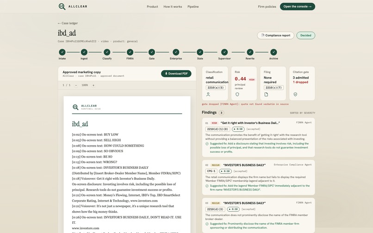Go to Pipeline nav link
The height and width of the screenshot is (233, 373).
click(193, 6)
